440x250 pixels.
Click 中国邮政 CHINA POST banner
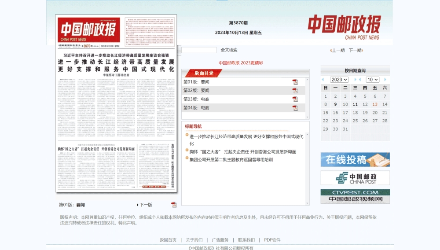point(355,178)
